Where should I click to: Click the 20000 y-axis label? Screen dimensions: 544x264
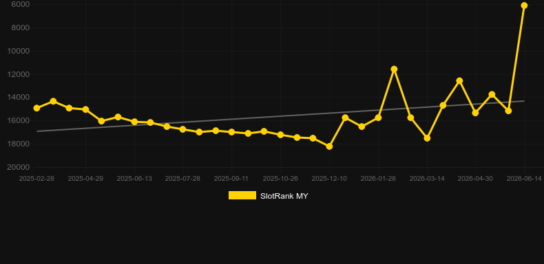click(19, 167)
